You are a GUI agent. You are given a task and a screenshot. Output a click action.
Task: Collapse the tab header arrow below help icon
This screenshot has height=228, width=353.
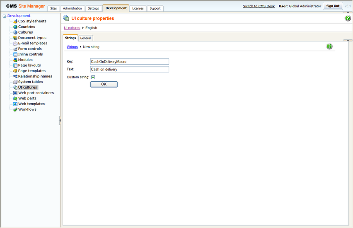point(348,40)
